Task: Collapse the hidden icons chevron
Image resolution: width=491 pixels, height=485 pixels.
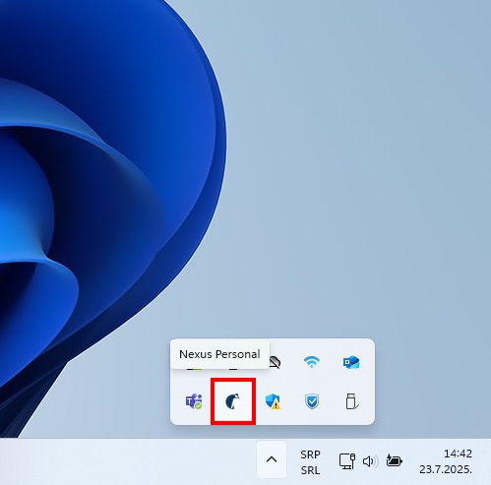Action: pyautogui.click(x=272, y=459)
